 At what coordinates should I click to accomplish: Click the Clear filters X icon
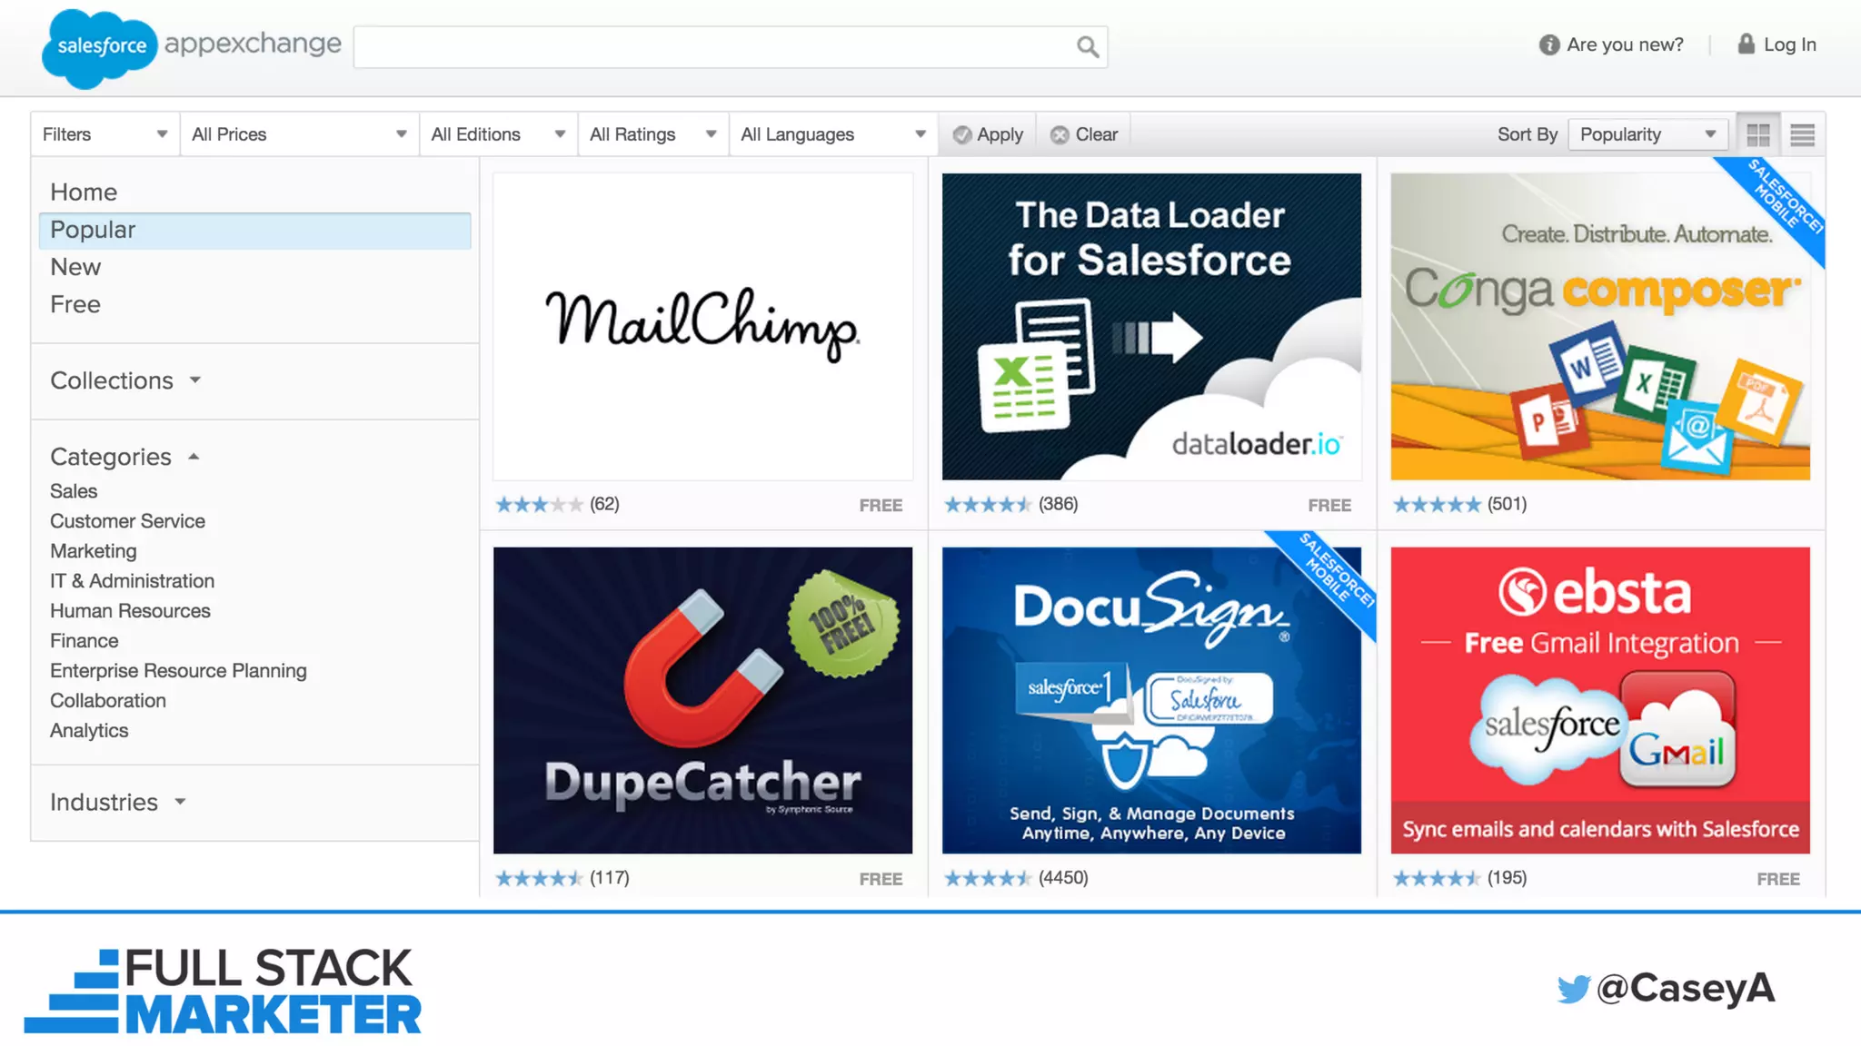pyautogui.click(x=1060, y=135)
